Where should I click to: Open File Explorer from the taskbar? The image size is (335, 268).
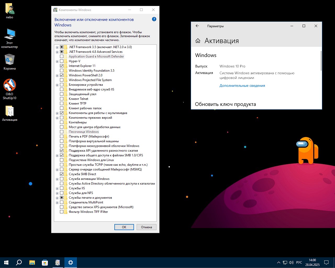[32, 262]
